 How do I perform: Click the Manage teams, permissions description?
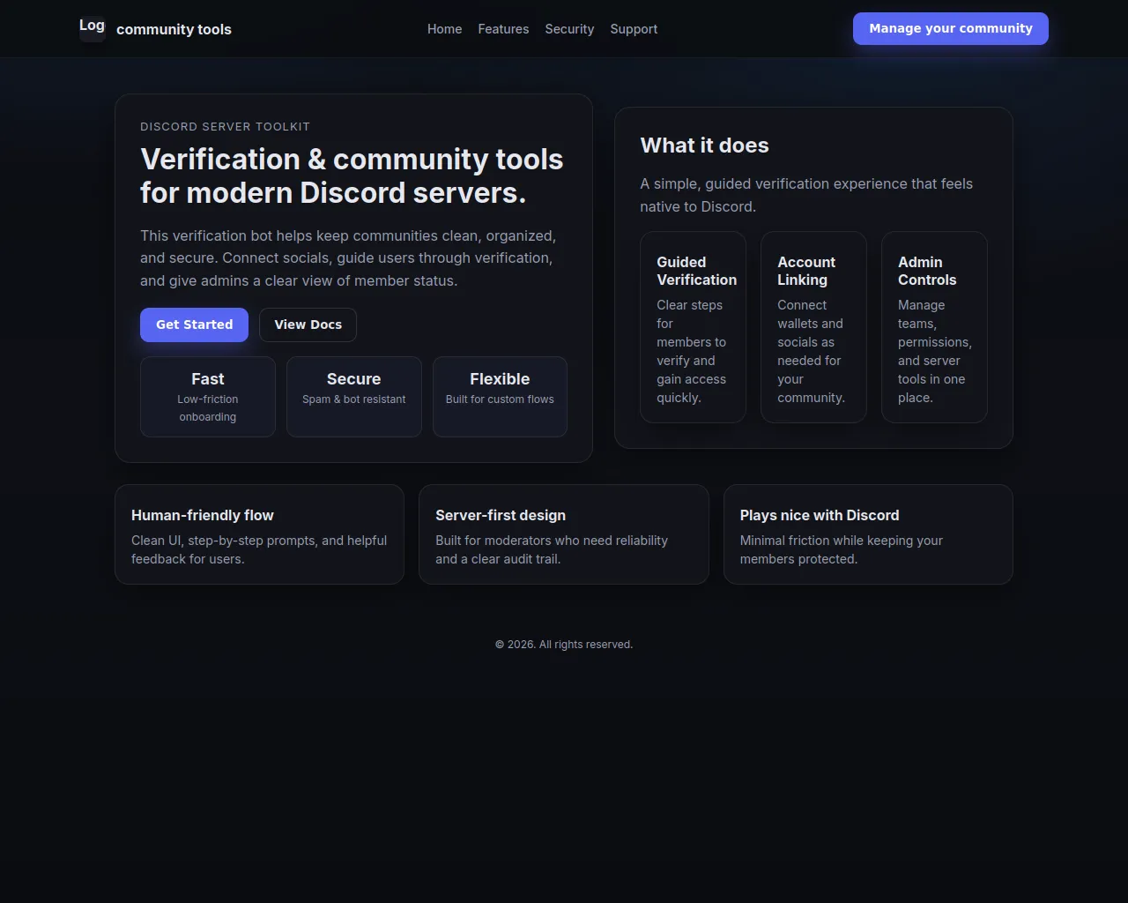934,351
